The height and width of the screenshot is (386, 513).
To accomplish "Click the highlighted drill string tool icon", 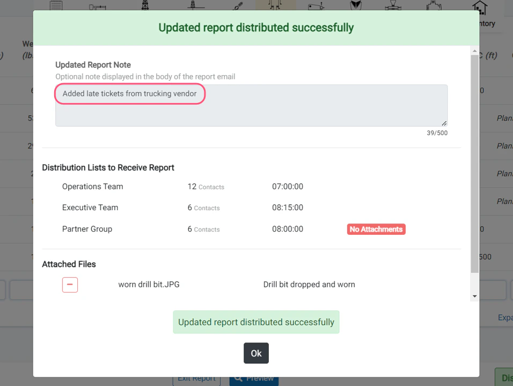I will pos(275,6).
